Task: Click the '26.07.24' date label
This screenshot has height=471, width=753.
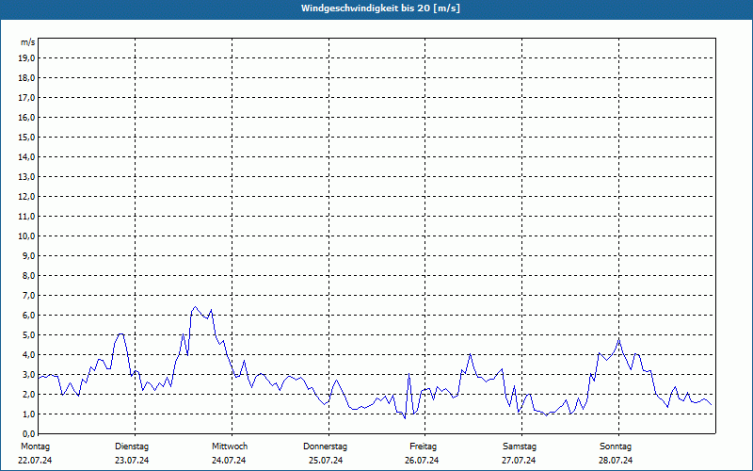Action: point(422,461)
